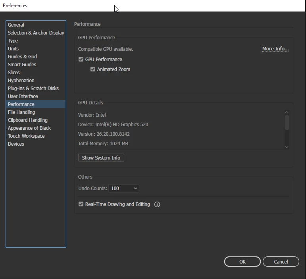Open the Undo Counts dropdown
This screenshot has height=279, width=306.
[124, 188]
